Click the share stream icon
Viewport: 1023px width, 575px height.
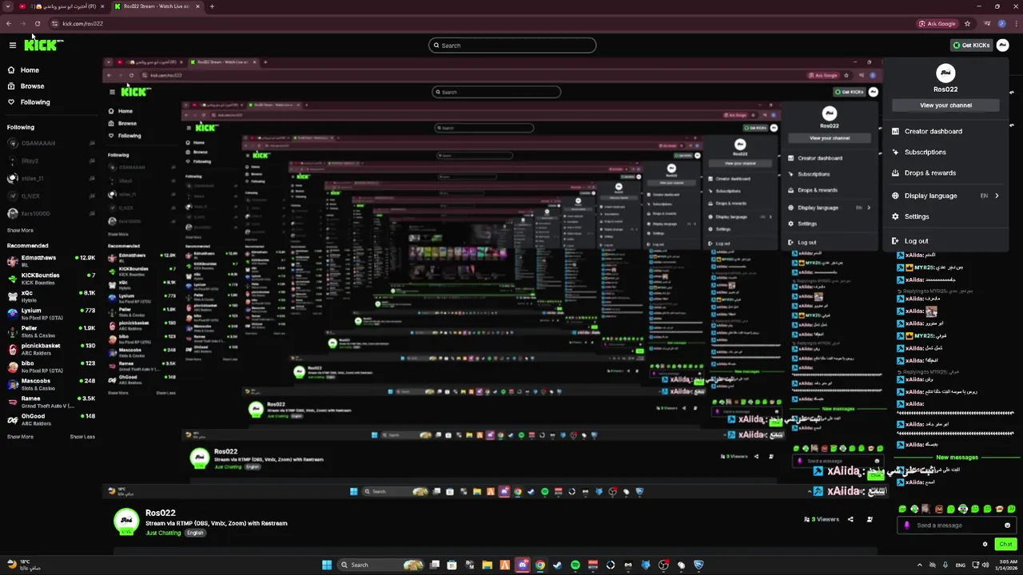pos(850,520)
